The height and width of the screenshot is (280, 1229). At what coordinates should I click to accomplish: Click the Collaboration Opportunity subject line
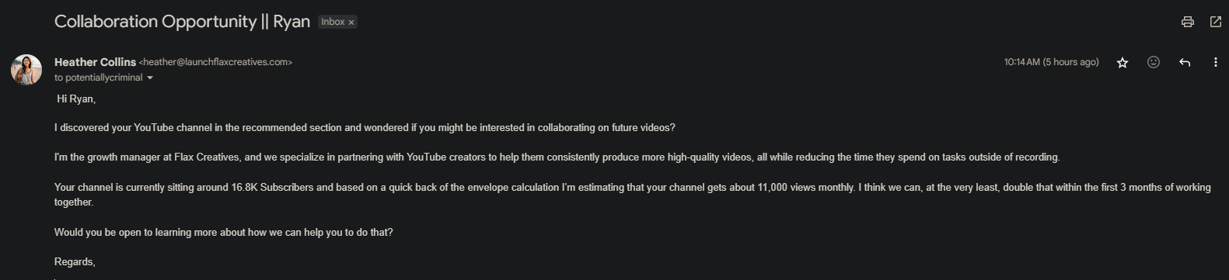[x=182, y=22]
